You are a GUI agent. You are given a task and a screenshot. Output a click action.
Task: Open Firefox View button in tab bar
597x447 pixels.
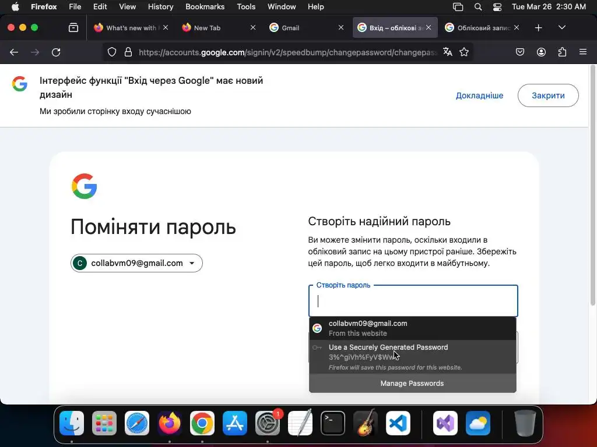[x=73, y=28]
